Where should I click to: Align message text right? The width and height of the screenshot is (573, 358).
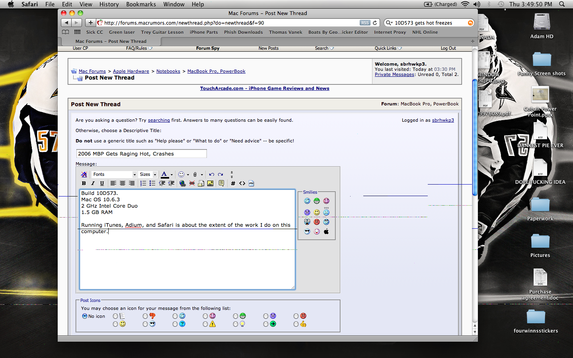pos(132,183)
